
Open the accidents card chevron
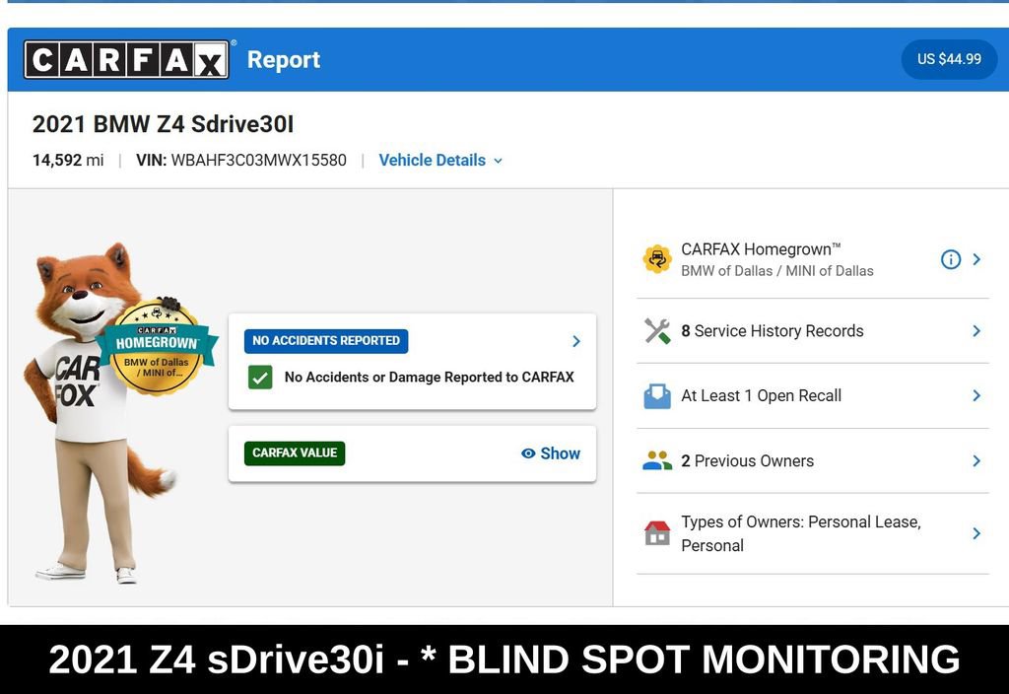576,341
